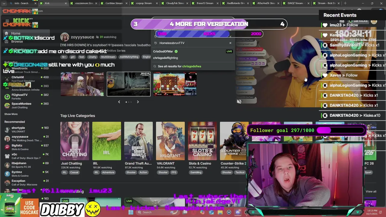Click the Action tag under Grand Theft Auto

[143, 172]
